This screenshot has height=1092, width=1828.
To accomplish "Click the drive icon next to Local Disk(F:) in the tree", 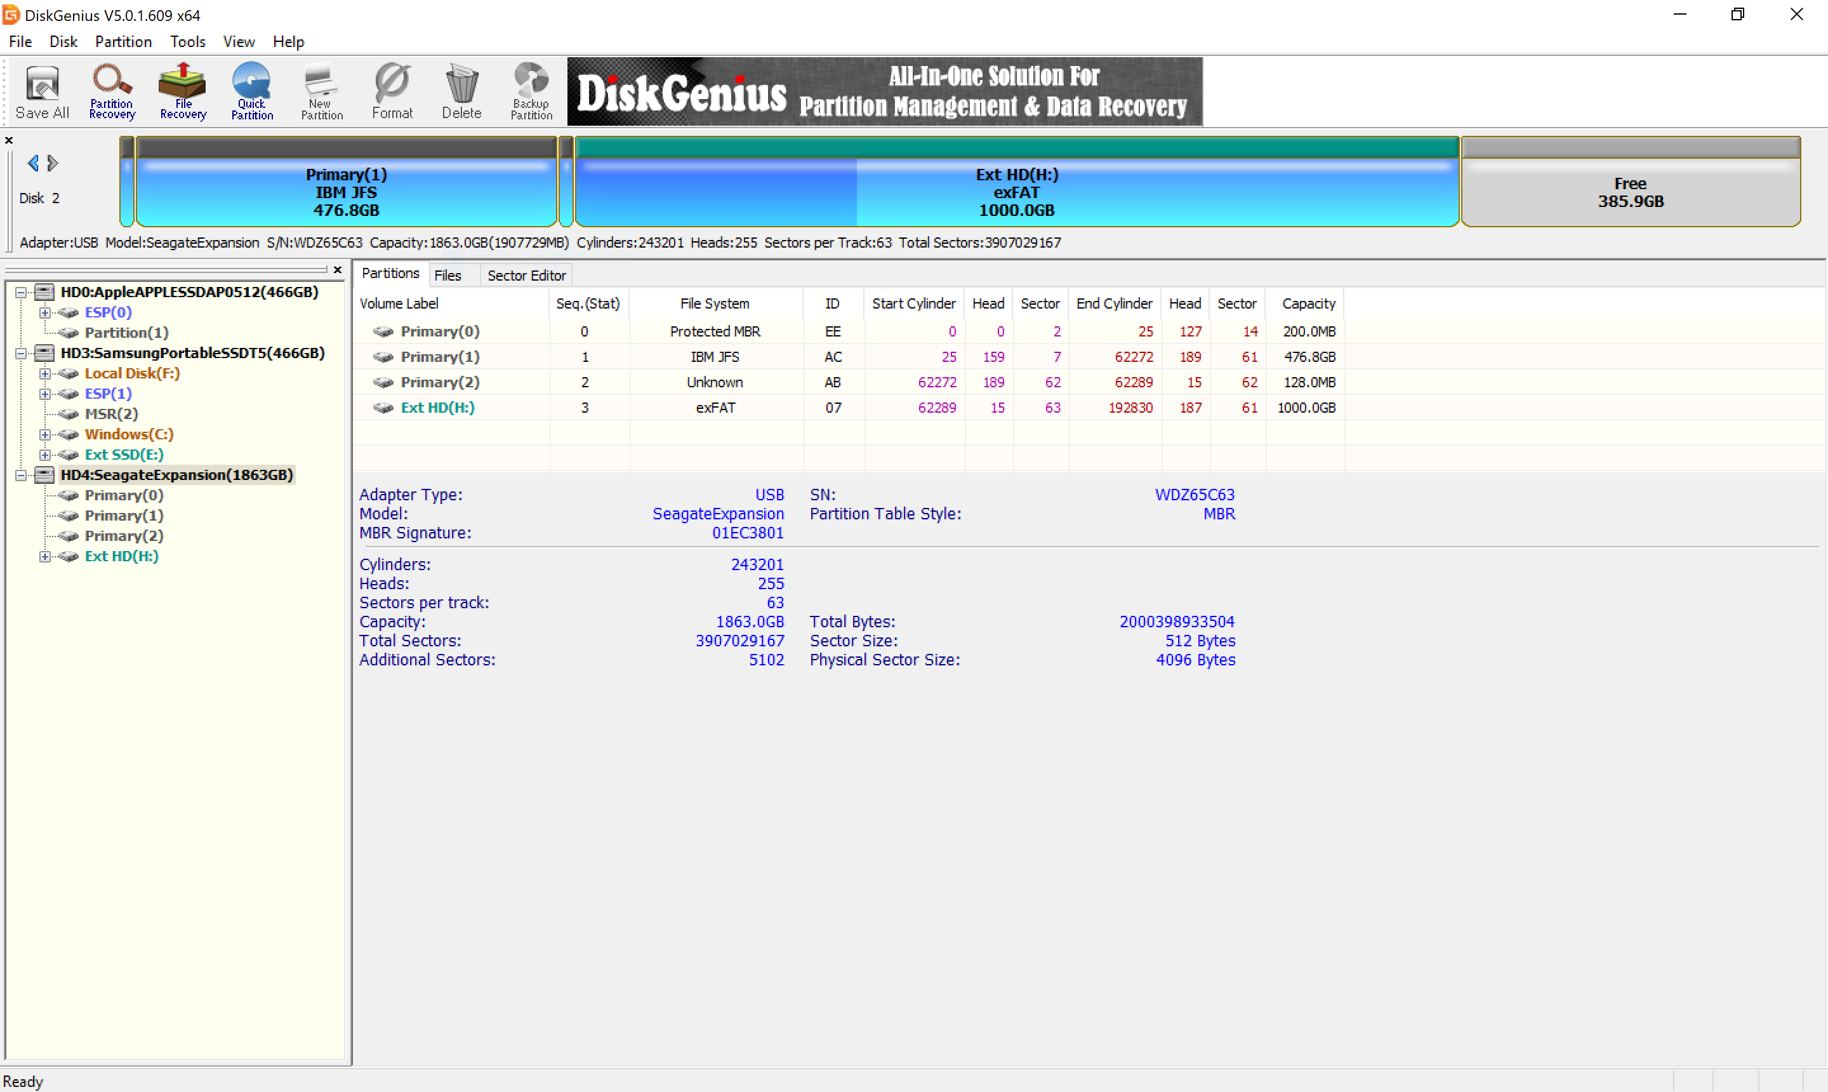I will (69, 374).
